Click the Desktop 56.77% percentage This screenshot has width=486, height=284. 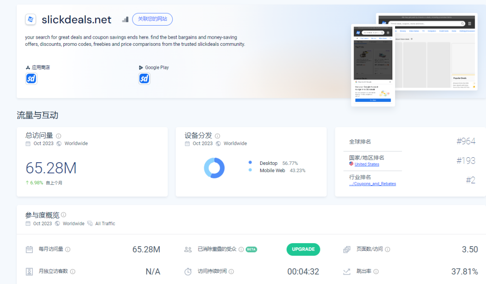pos(290,163)
